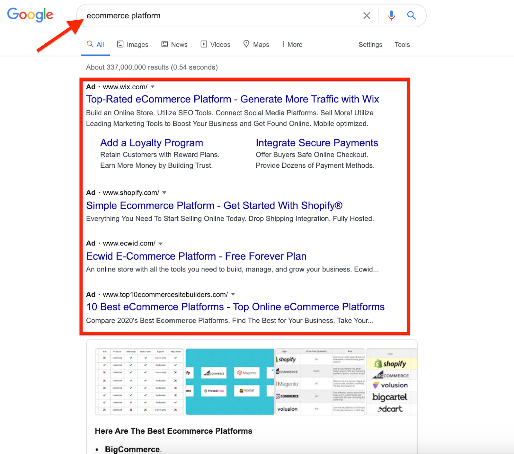Switch to the Videos tab
Image resolution: width=514 pixels, height=454 pixels.
tap(216, 44)
